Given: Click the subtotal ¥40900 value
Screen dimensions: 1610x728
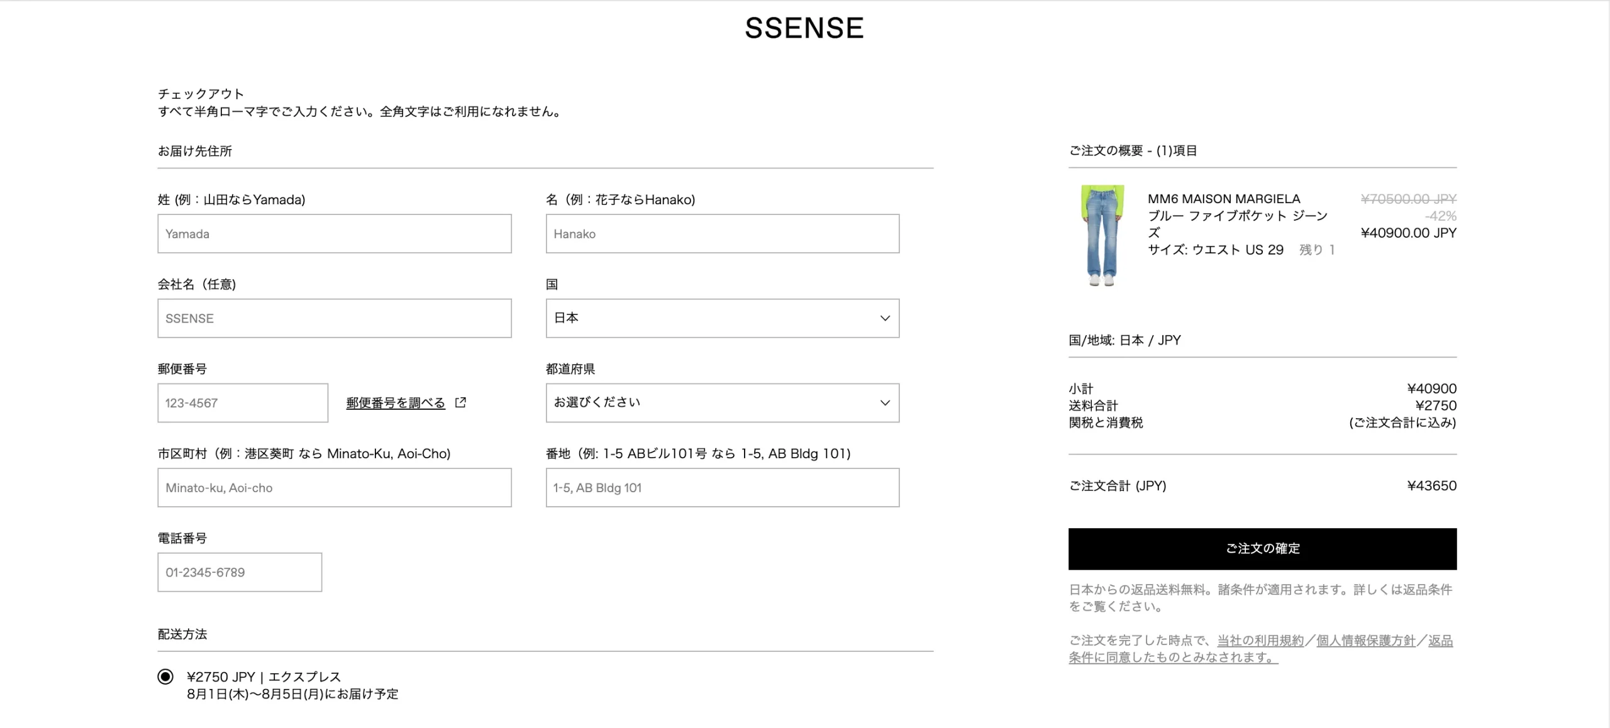Looking at the screenshot, I should pos(1432,389).
